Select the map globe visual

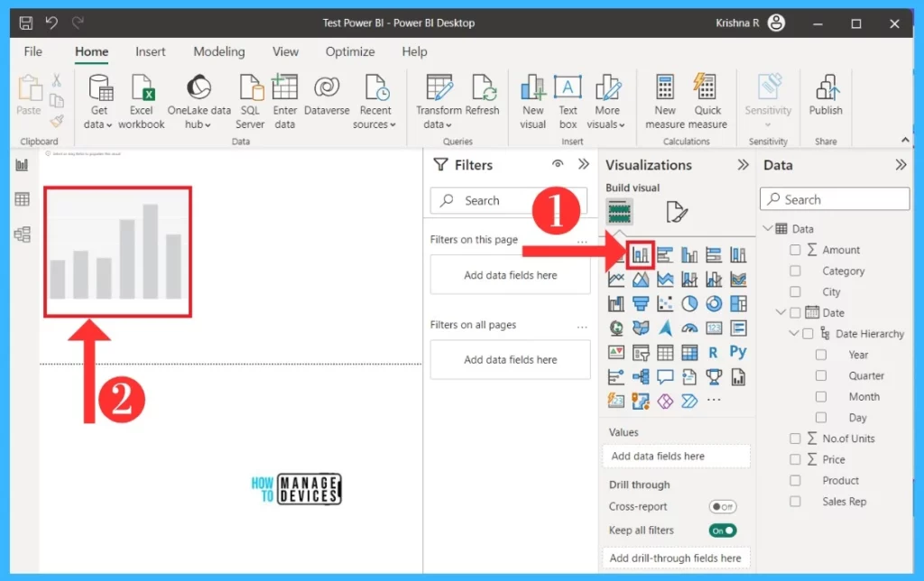coord(616,328)
